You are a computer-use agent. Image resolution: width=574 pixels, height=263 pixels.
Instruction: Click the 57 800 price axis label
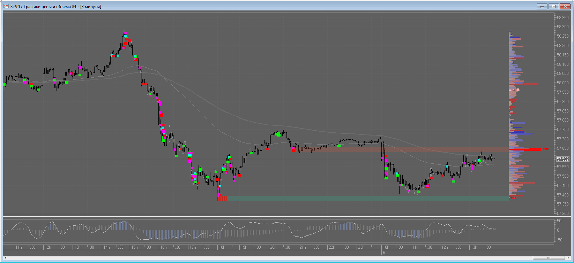tap(564, 120)
